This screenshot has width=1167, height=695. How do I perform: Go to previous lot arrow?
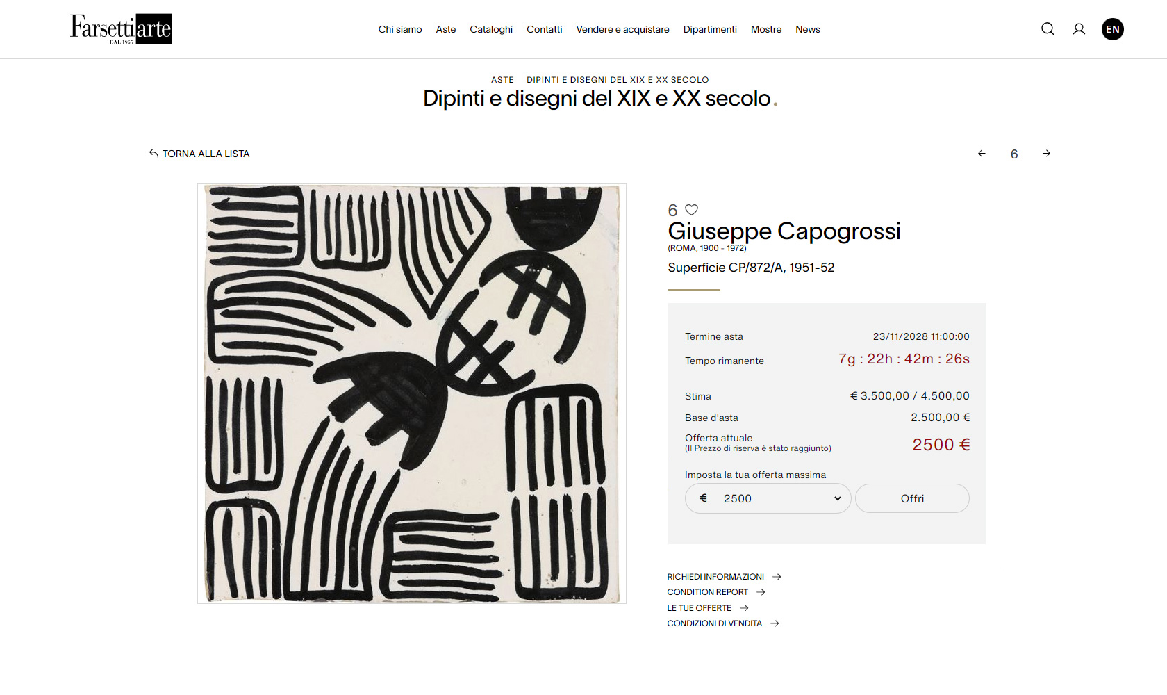click(x=982, y=154)
